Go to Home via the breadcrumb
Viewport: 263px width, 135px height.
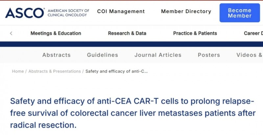pyautogui.click(x=18, y=71)
